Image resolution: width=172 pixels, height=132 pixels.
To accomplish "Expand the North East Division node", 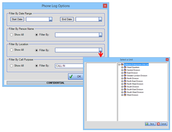I will 122,81.
